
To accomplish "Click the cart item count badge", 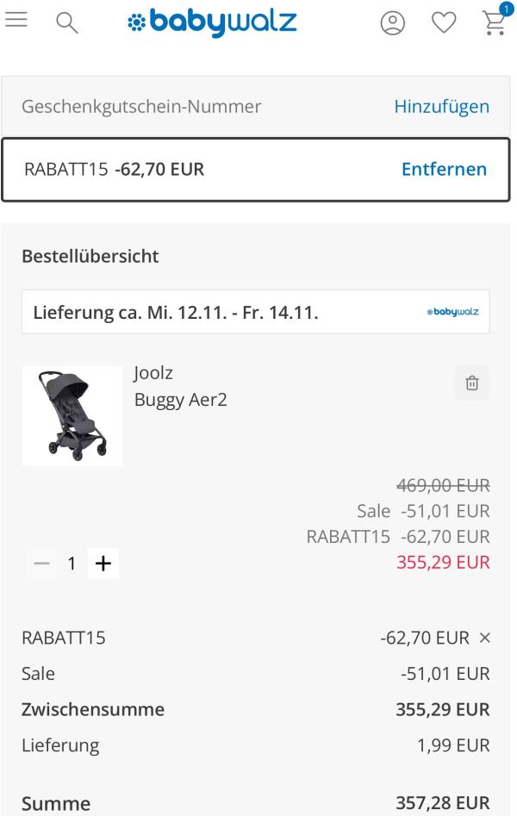I will (505, 9).
